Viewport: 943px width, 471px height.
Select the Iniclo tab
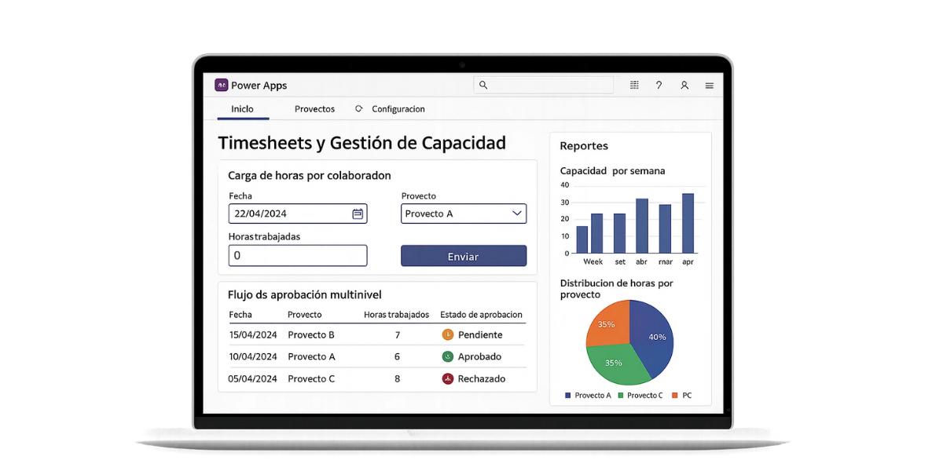242,109
